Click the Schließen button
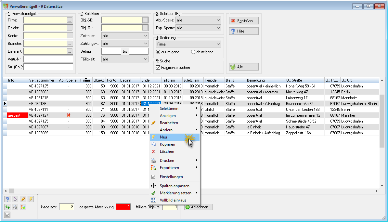This screenshot has height=222, width=388. click(244, 21)
